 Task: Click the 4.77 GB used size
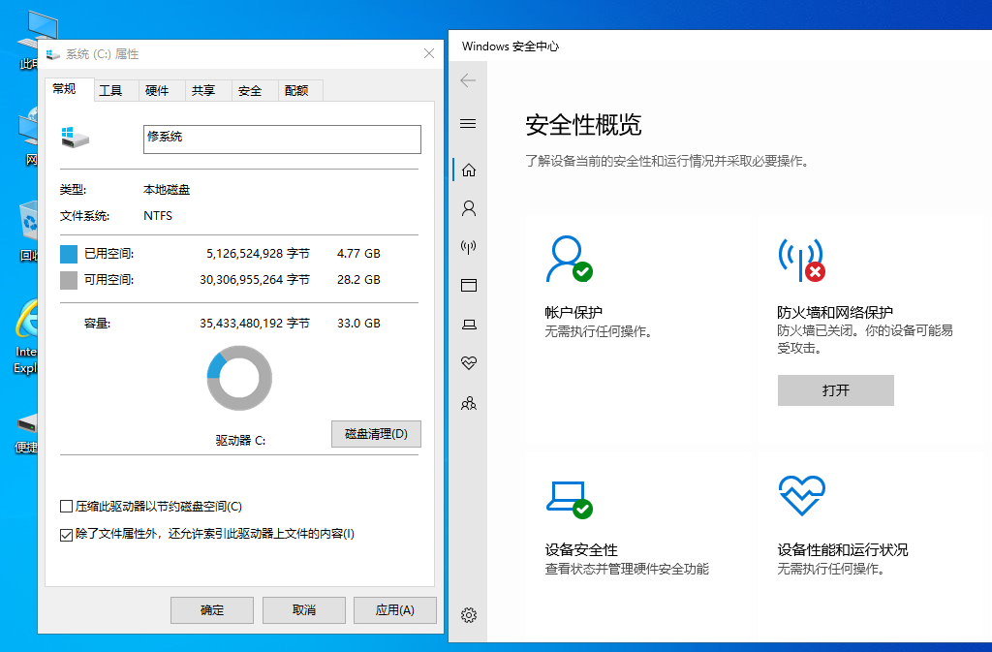[x=358, y=254]
